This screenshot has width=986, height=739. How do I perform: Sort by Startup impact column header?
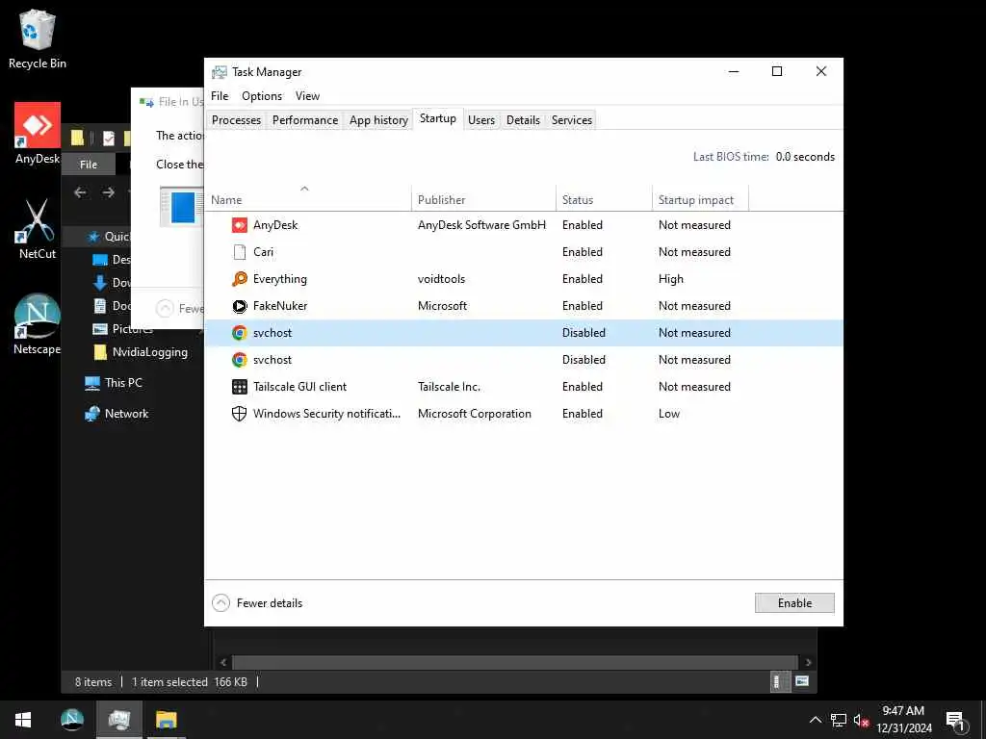[701, 198]
